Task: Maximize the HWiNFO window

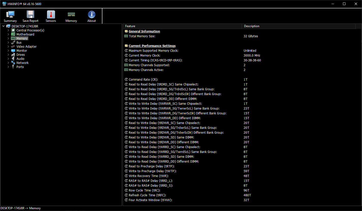Action: (x=344, y=4)
